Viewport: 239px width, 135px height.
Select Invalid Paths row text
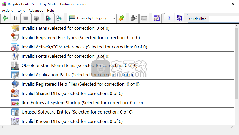(x=65, y=28)
